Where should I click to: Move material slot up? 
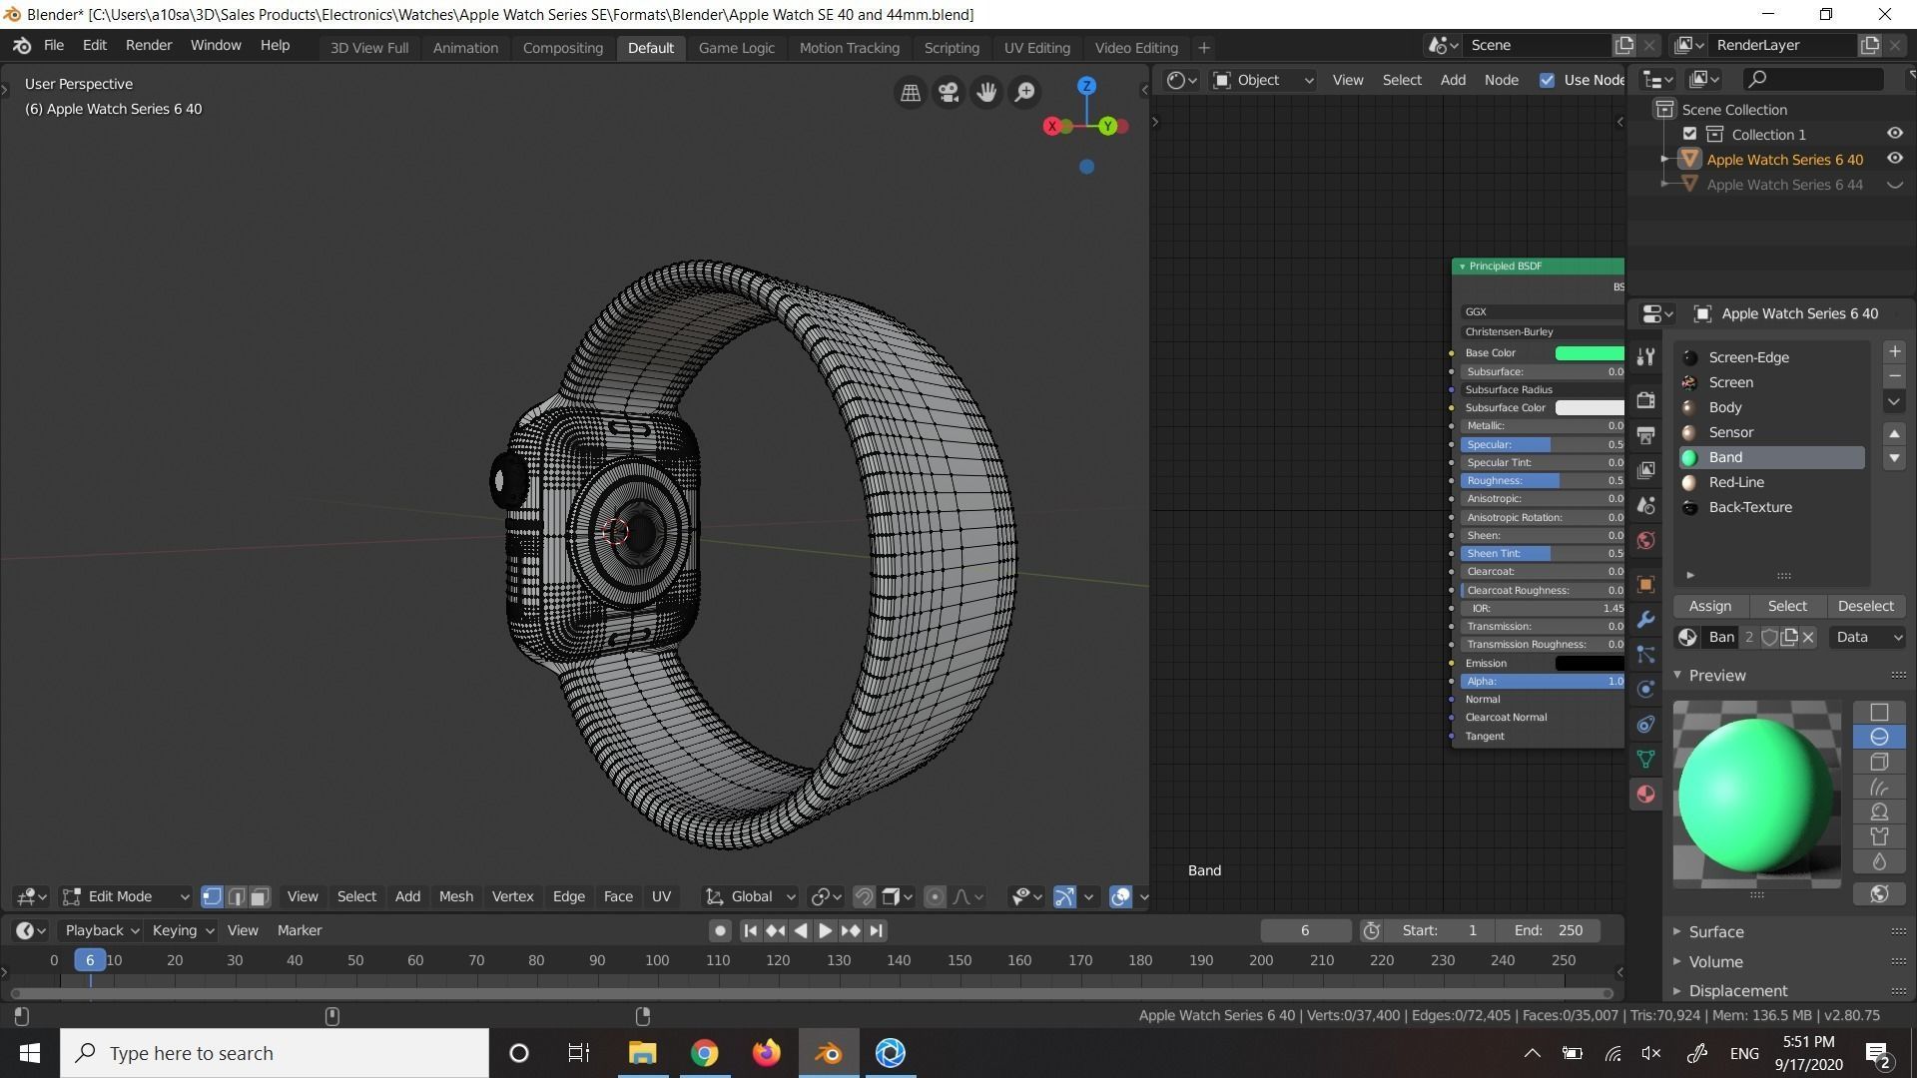coord(1894,433)
